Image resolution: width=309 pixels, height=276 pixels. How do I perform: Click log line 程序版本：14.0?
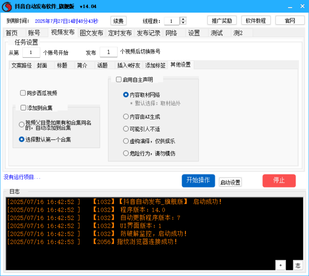coord(86,210)
